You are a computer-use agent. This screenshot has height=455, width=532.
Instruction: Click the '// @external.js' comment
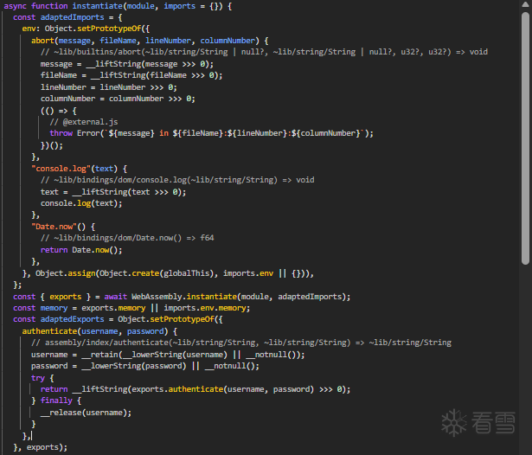pyautogui.click(x=84, y=122)
